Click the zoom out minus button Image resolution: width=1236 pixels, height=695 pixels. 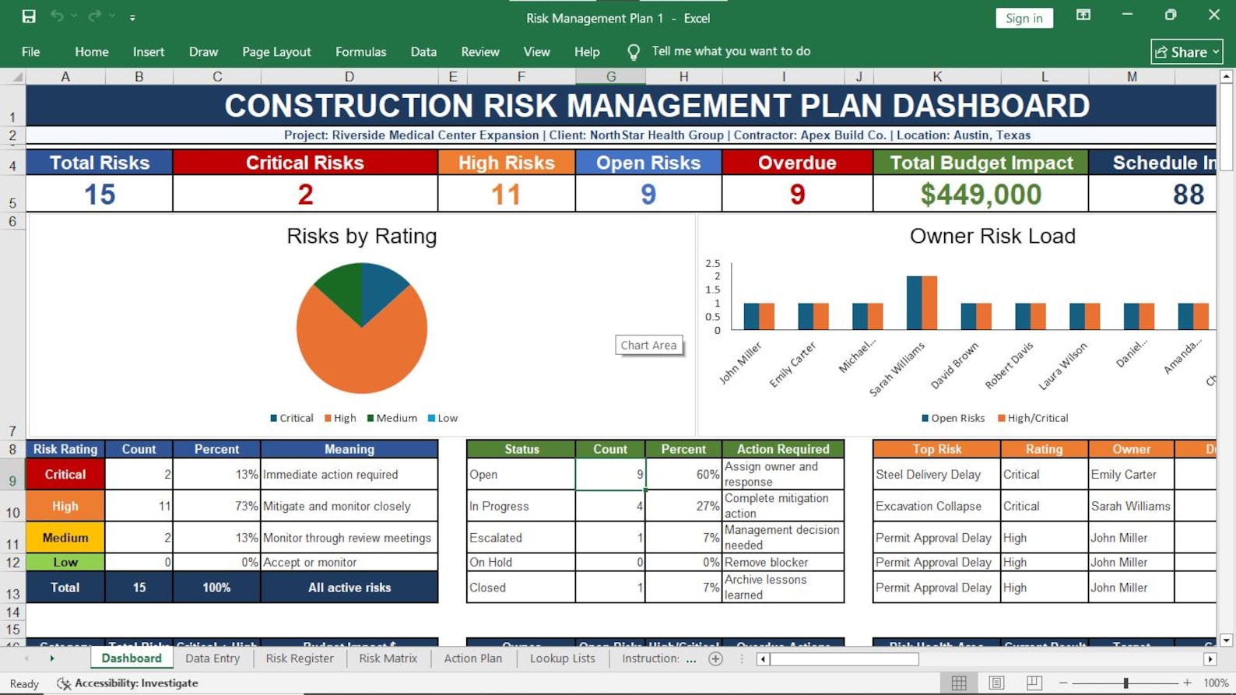(x=1063, y=683)
